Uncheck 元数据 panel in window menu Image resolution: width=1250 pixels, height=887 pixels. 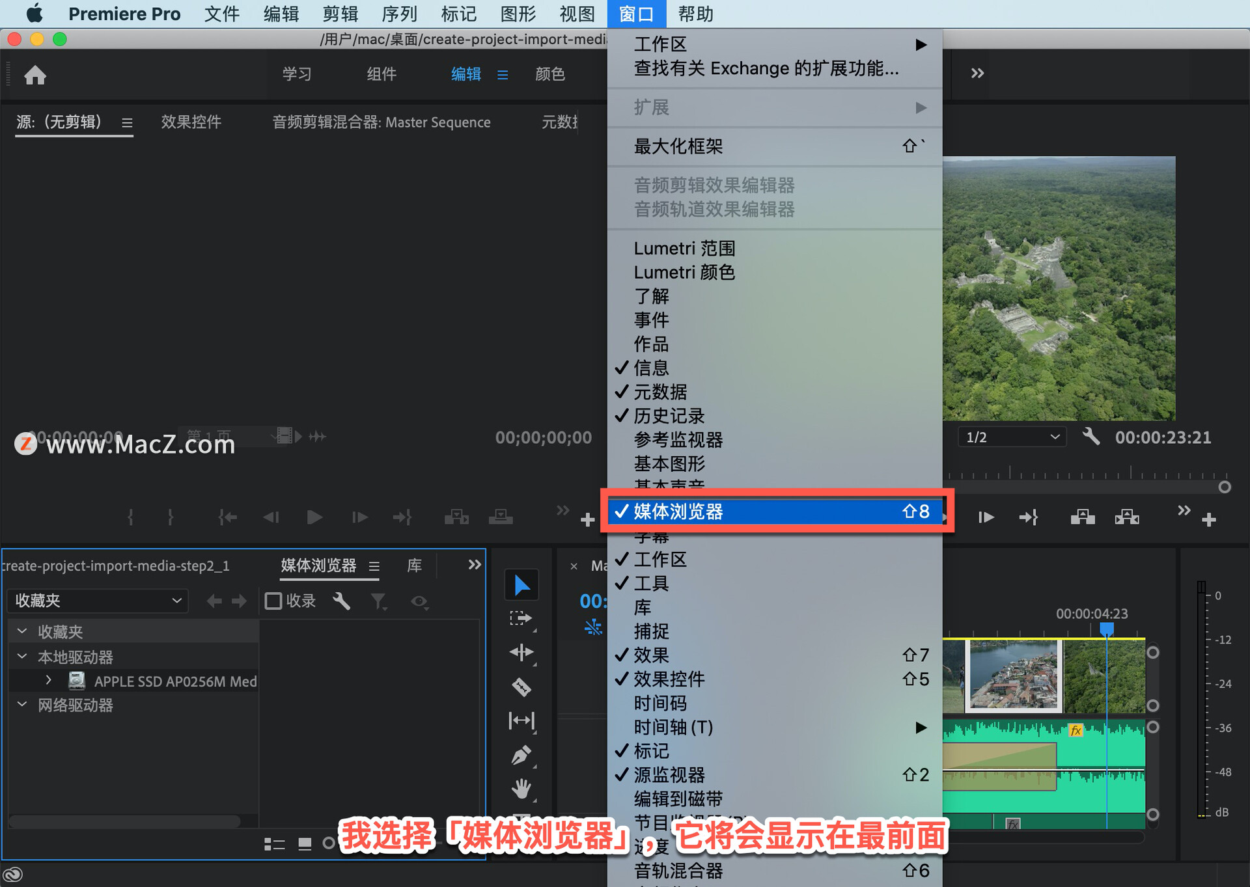pyautogui.click(x=775, y=392)
